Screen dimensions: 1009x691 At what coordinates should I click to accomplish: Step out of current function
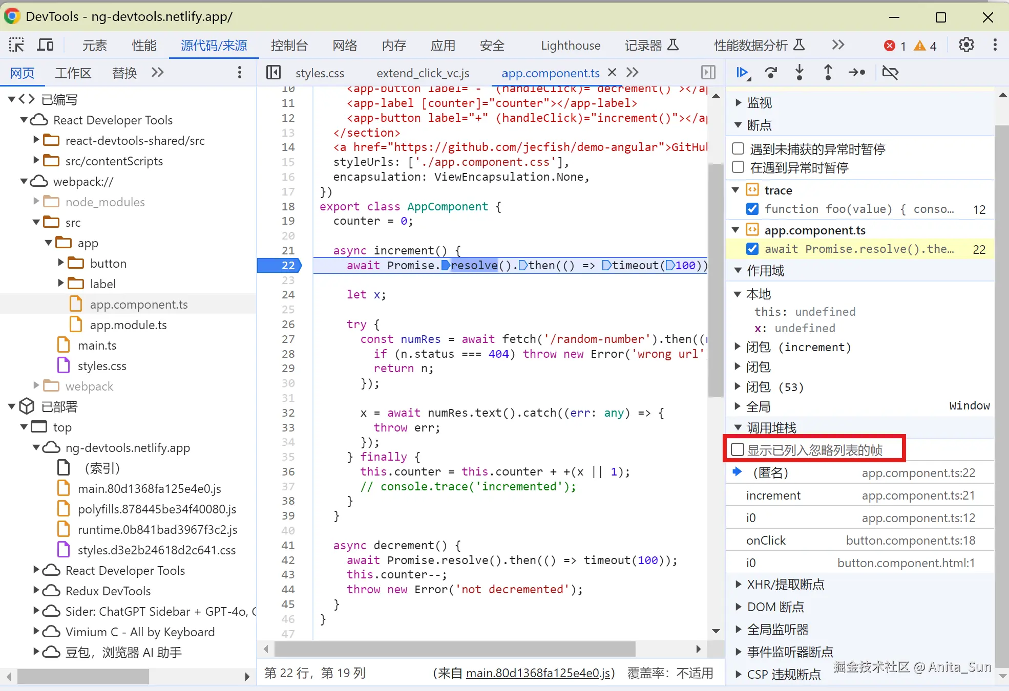click(828, 73)
